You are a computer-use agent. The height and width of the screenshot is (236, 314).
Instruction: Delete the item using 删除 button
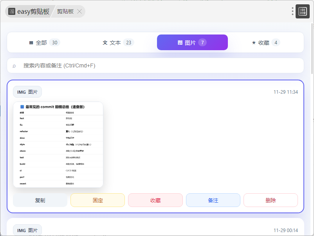tap(271, 200)
